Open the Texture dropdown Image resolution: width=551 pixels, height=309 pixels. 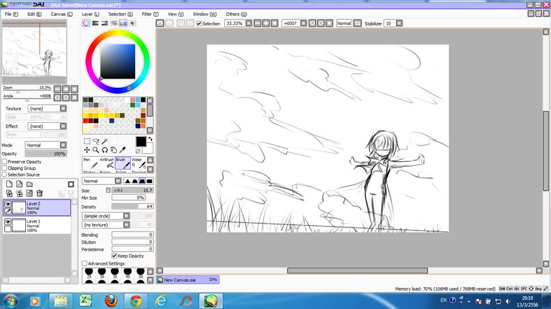[63, 109]
